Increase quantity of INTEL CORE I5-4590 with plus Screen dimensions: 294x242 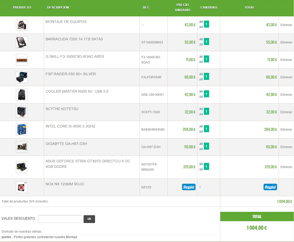201,126
